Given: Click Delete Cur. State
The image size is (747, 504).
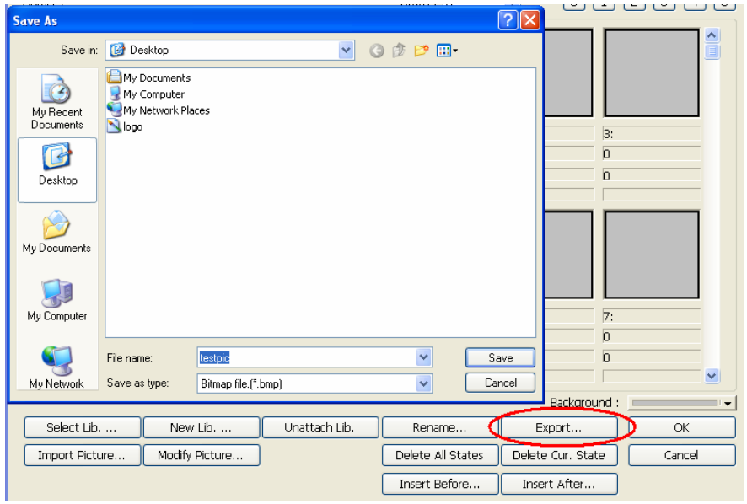Looking at the screenshot, I should tap(559, 455).
